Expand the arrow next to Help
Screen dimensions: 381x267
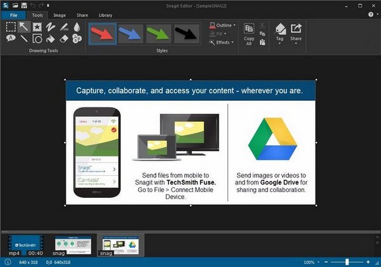(378, 14)
